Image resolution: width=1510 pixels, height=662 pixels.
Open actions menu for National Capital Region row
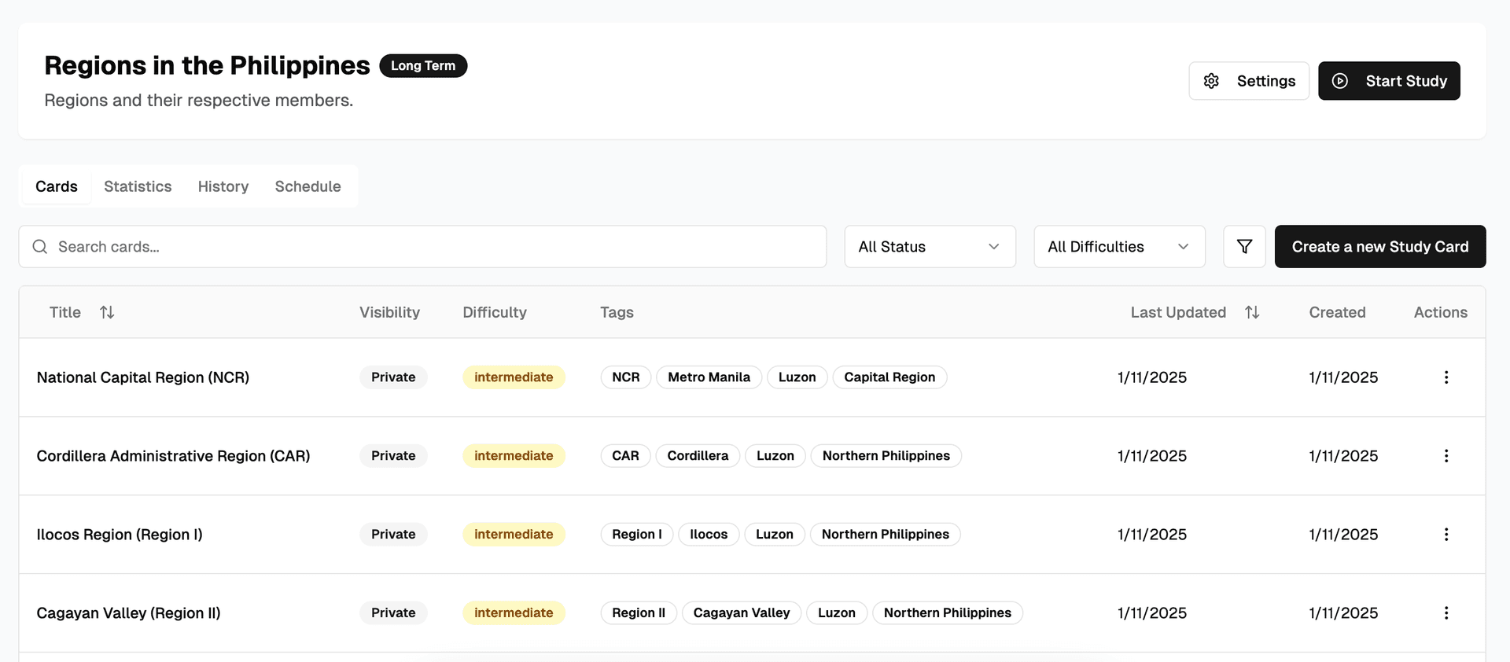point(1446,377)
